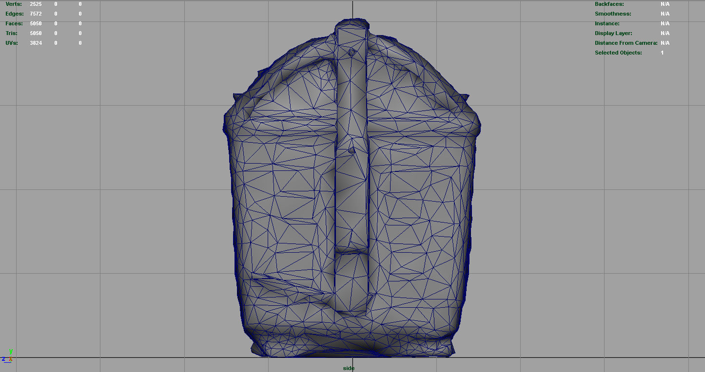This screenshot has height=372, width=705.
Task: Click the 5050 value in Tris row
Action: click(36, 33)
